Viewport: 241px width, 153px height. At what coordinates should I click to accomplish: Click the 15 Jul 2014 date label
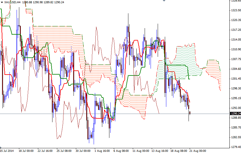(7, 151)
